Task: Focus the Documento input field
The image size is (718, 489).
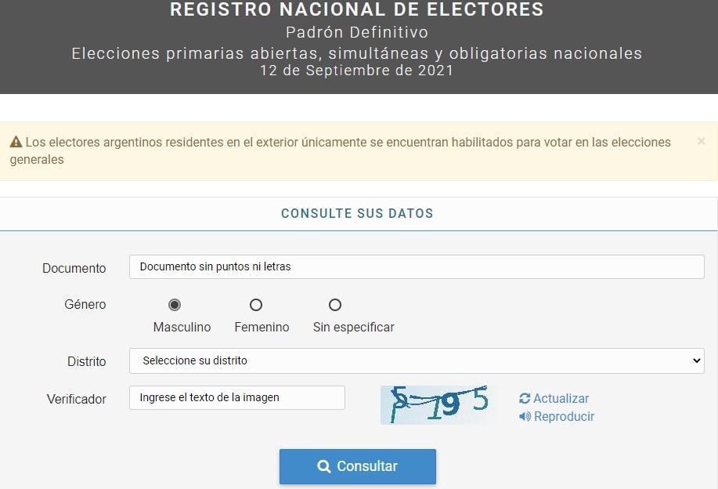Action: click(417, 266)
